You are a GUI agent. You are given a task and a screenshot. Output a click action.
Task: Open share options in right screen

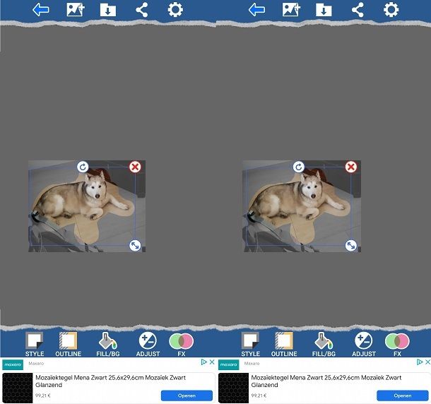click(358, 10)
